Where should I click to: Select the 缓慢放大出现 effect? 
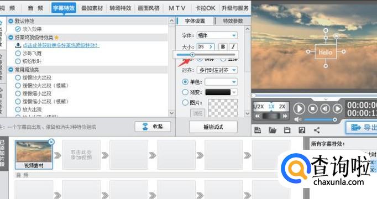click(18, 77)
